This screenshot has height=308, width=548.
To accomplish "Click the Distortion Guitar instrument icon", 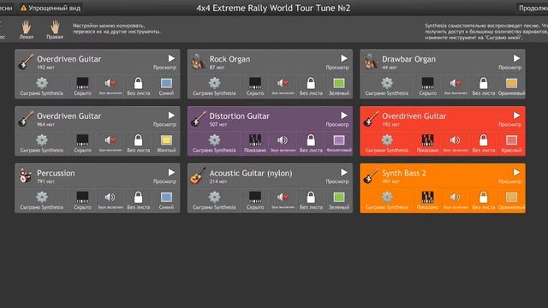I will click(199, 119).
